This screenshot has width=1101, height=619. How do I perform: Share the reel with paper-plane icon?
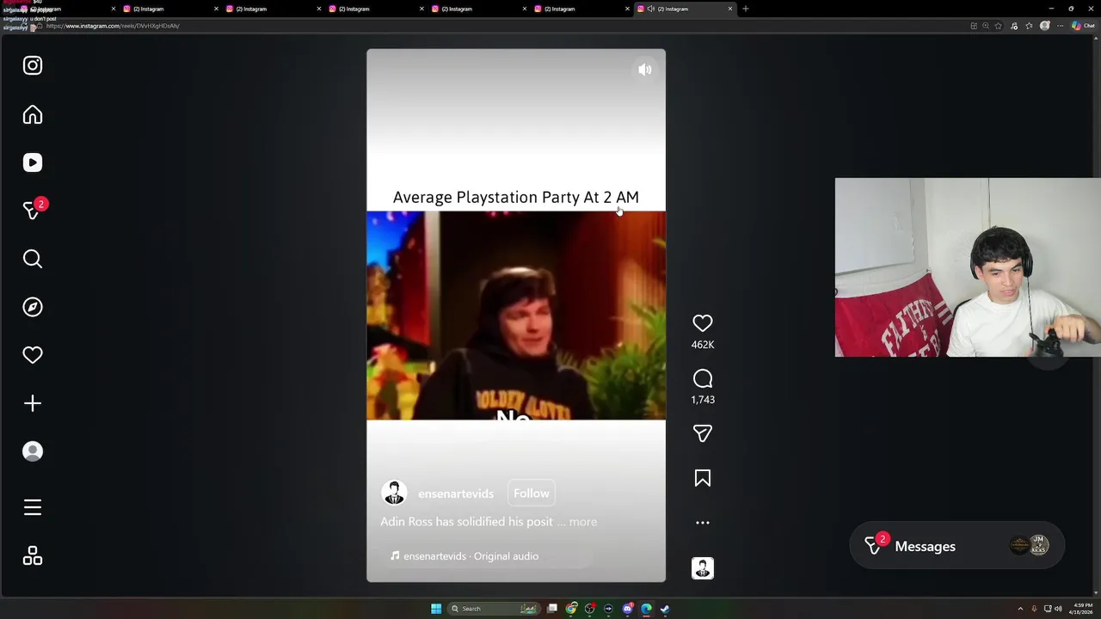[703, 433]
